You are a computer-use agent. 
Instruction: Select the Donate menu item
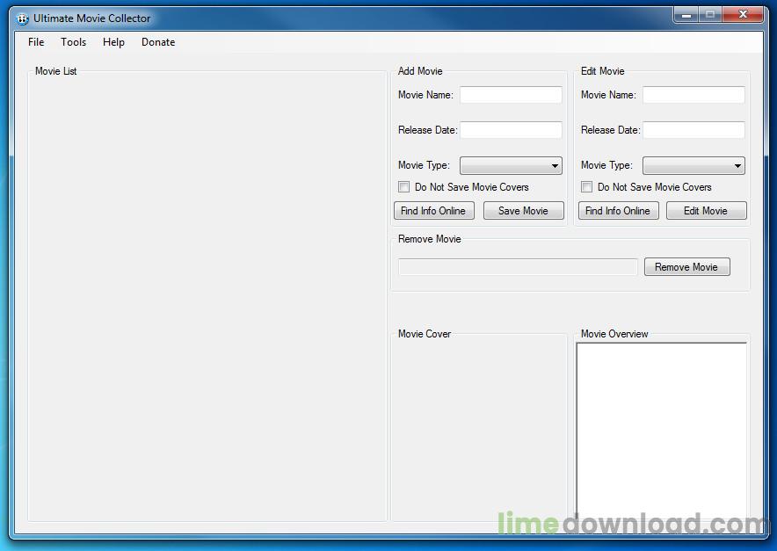158,42
